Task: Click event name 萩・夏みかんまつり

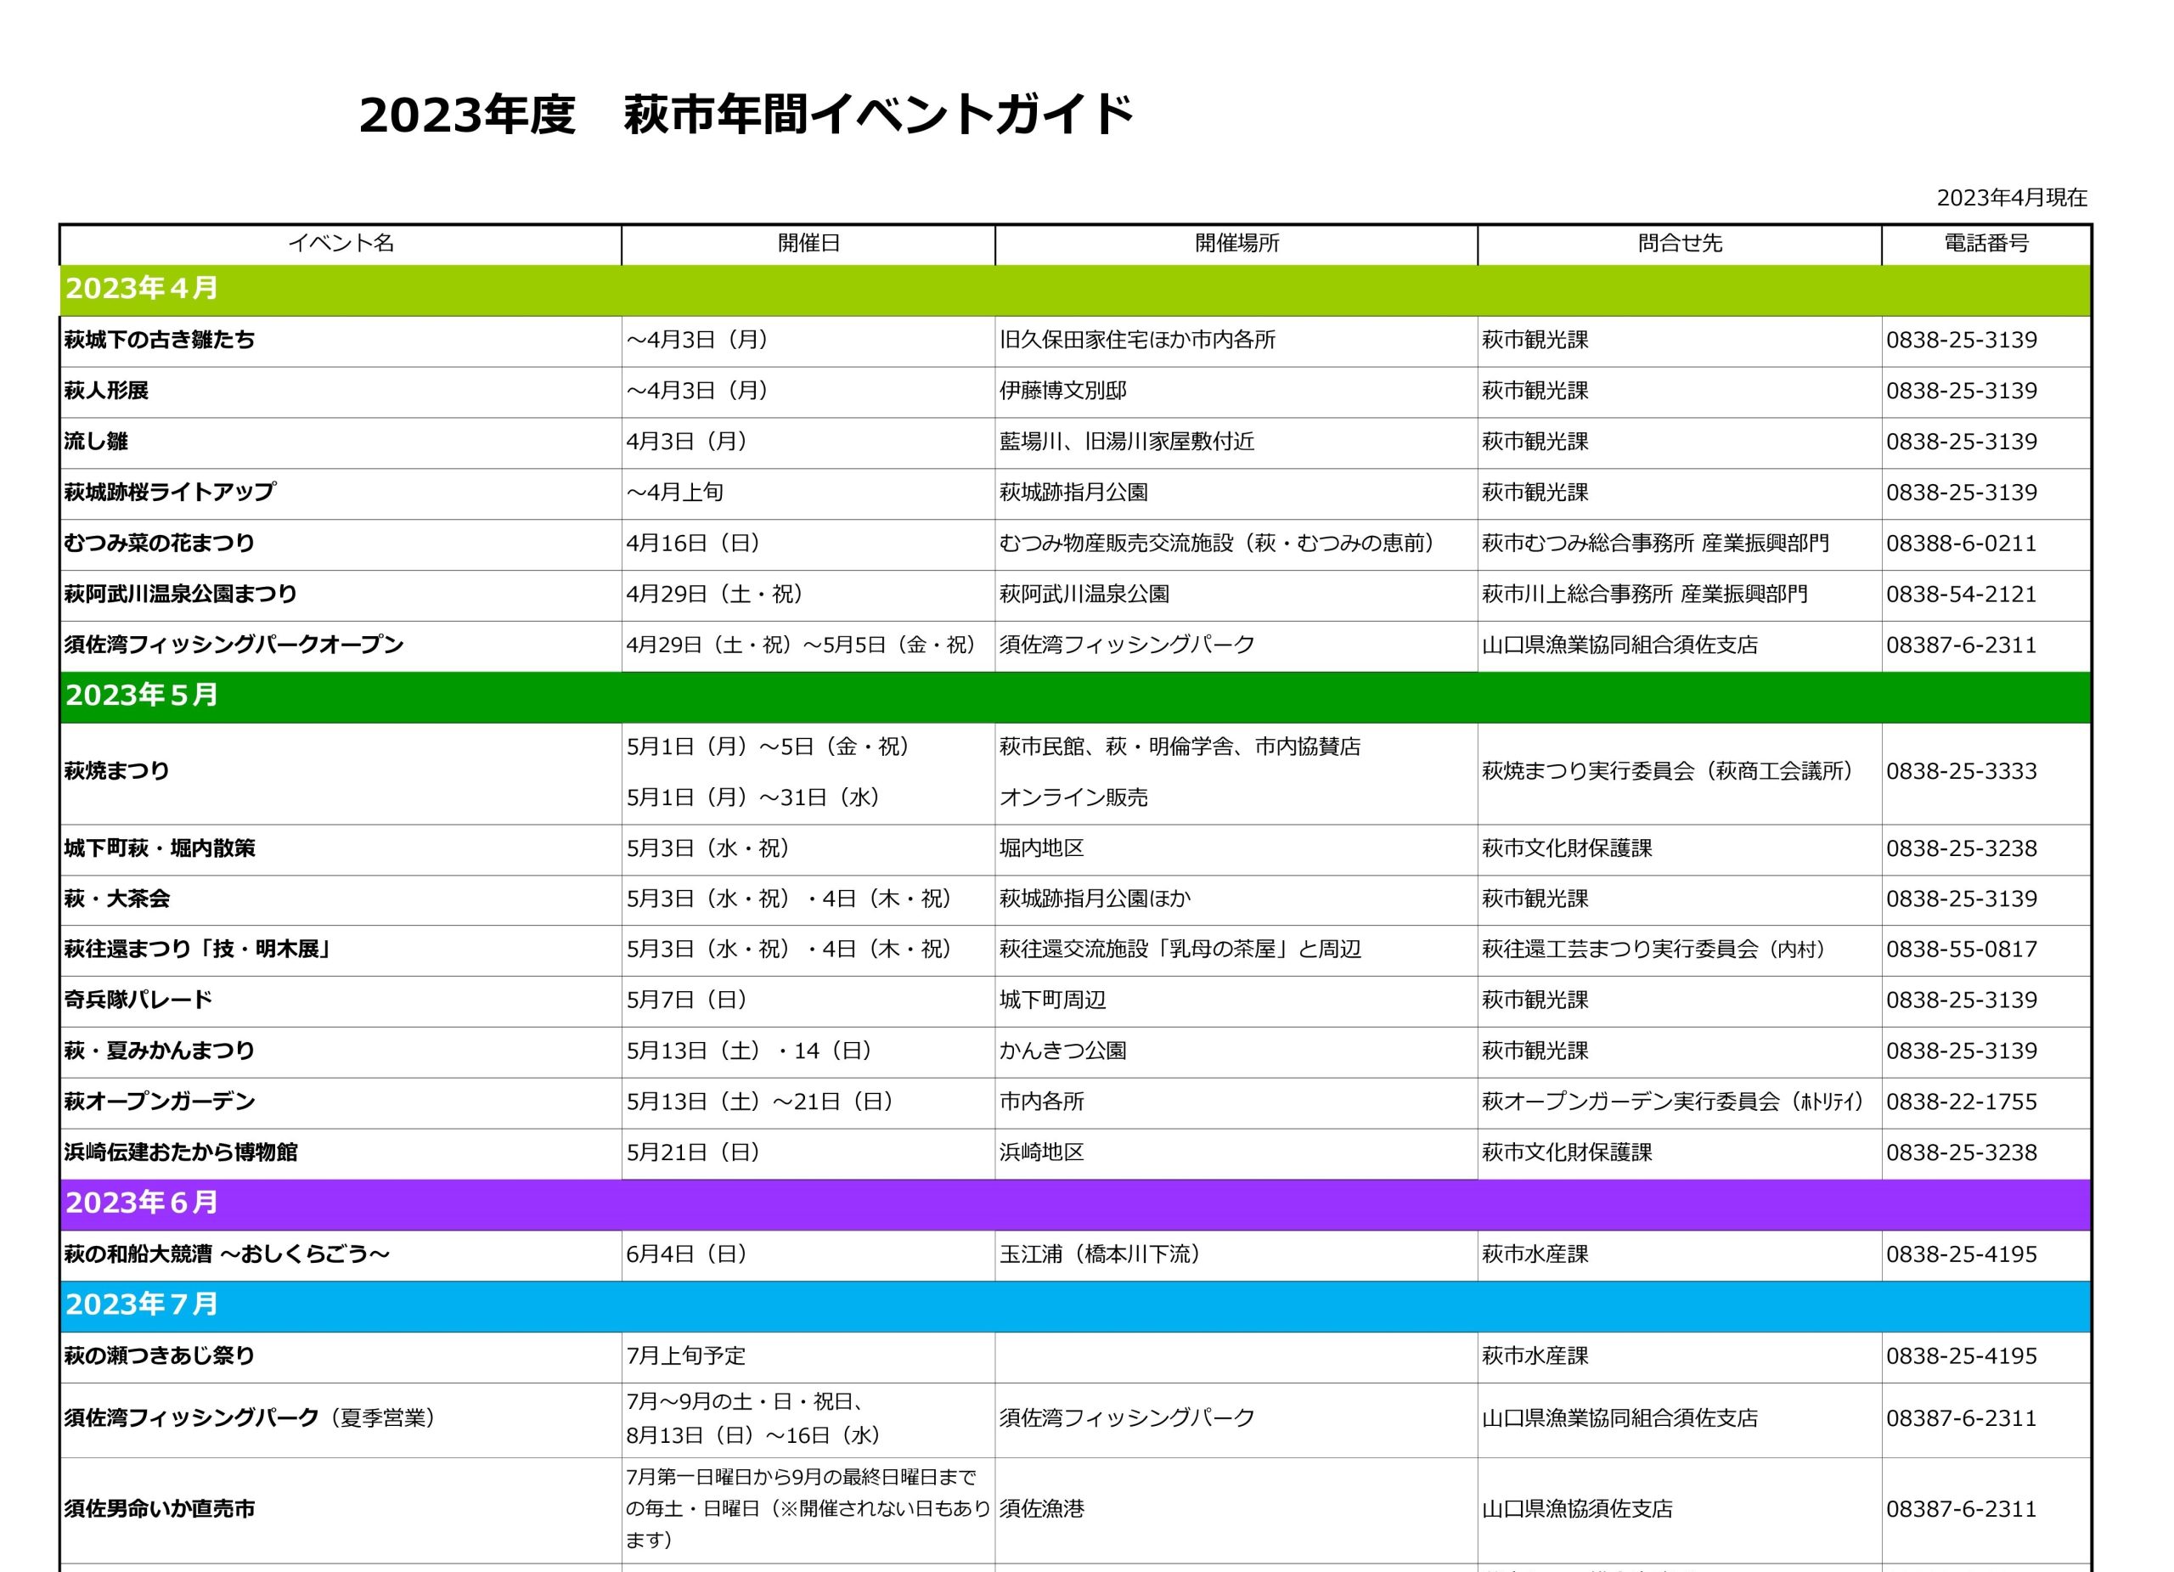Action: pos(159,1051)
